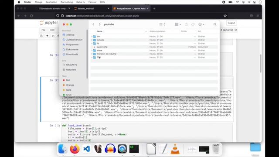Launch Audacity from the Dock
The height and width of the screenshot is (157, 279).
click(x=110, y=149)
